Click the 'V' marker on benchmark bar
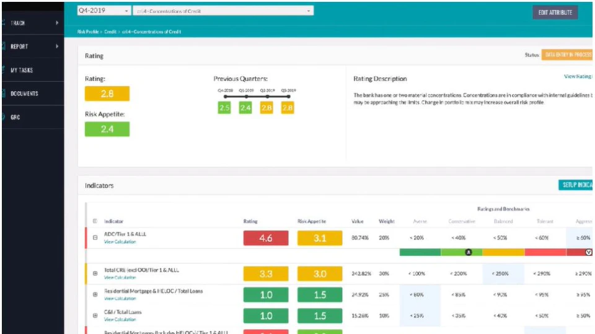595x334 pixels. [588, 252]
